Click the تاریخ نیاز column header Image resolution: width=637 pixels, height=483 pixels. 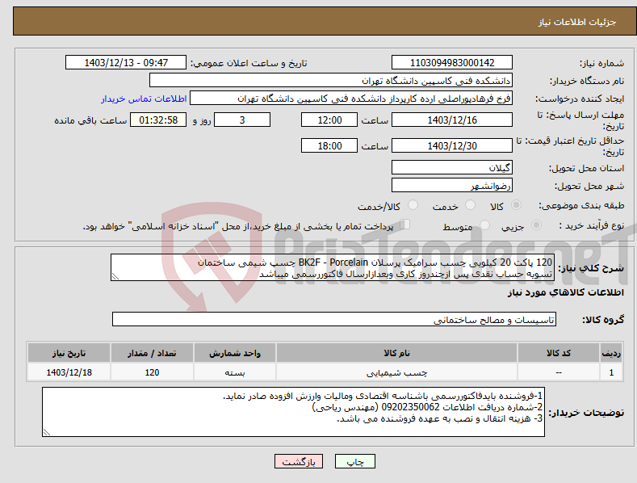tap(69, 353)
